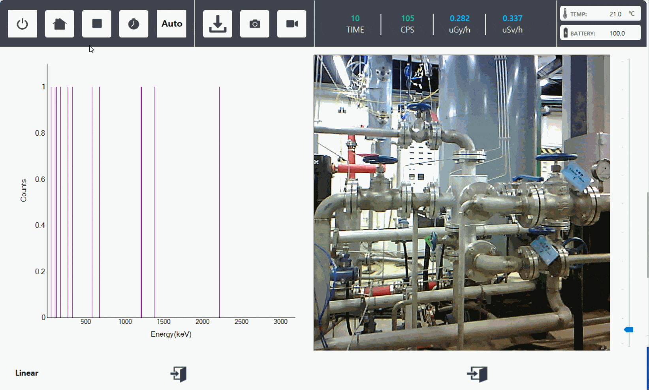Screen dimensions: 649x390
Task: Click the Counts axis label
Action: (24, 190)
